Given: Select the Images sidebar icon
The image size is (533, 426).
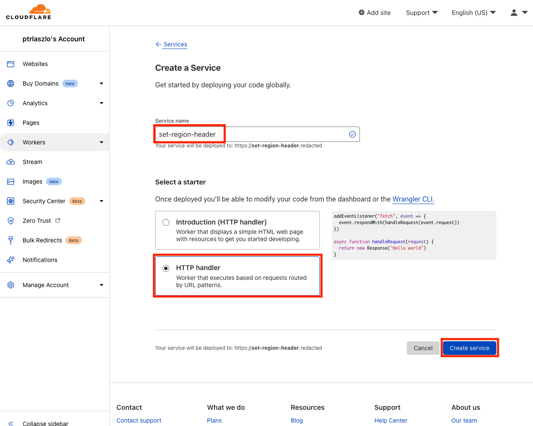Looking at the screenshot, I should pos(10,181).
